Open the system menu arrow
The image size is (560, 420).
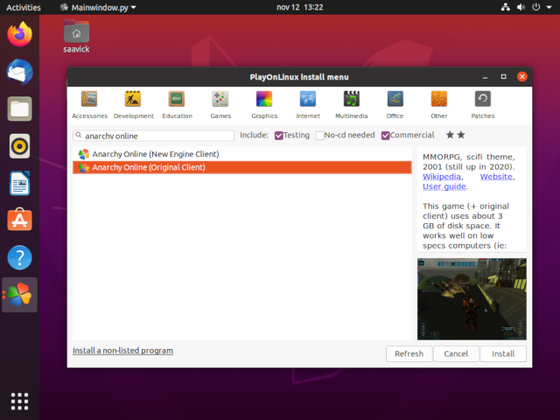(x=549, y=7)
